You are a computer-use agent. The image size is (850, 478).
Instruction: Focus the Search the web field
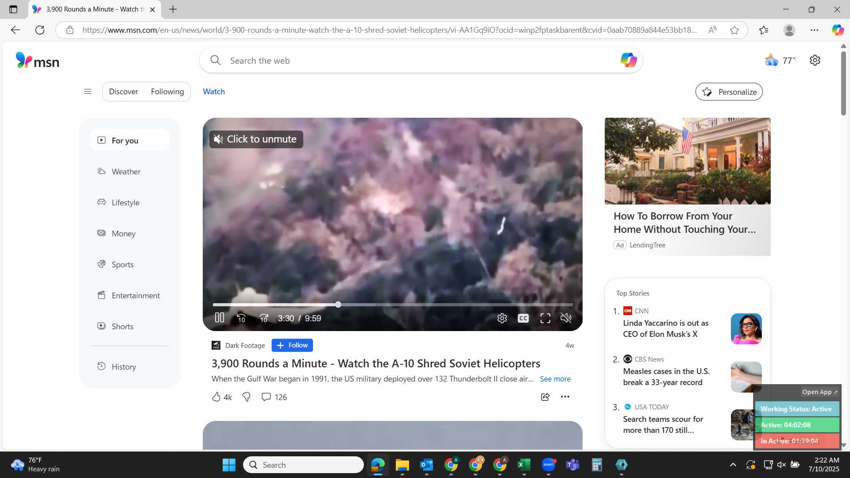click(421, 60)
